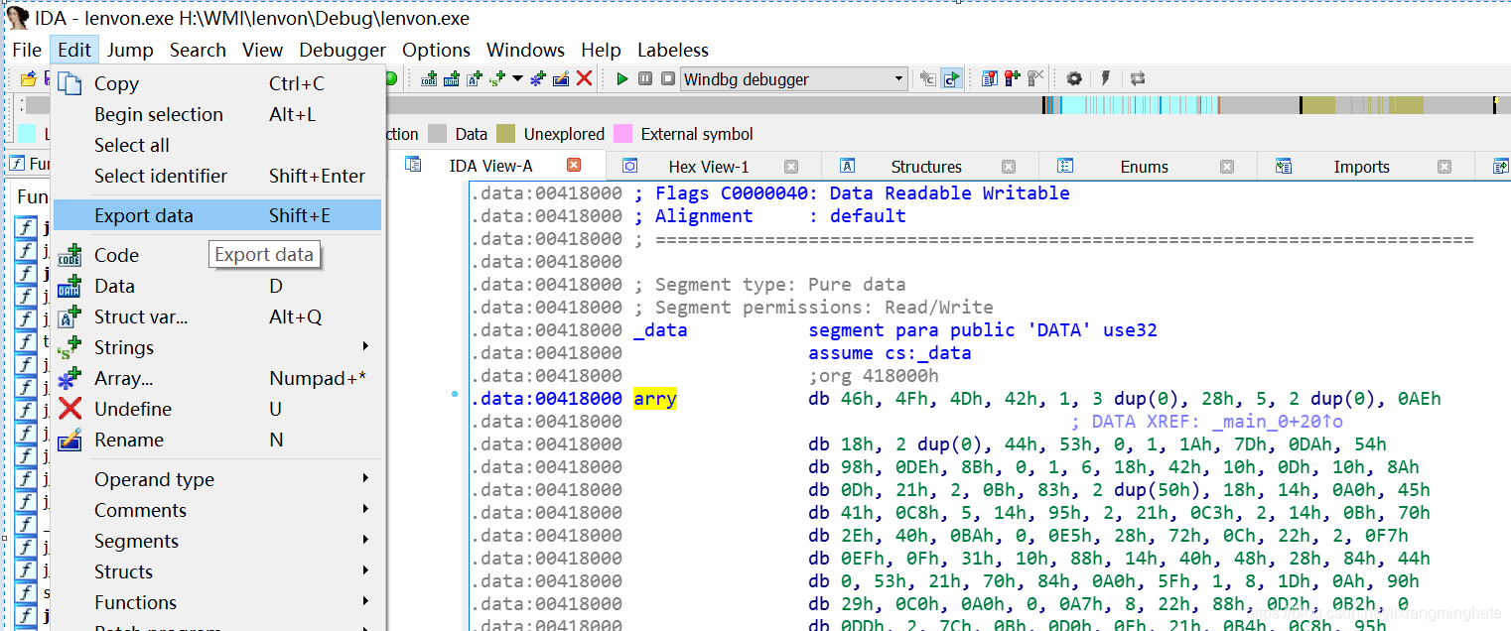Click the green string literal toolbar icon

(497, 78)
